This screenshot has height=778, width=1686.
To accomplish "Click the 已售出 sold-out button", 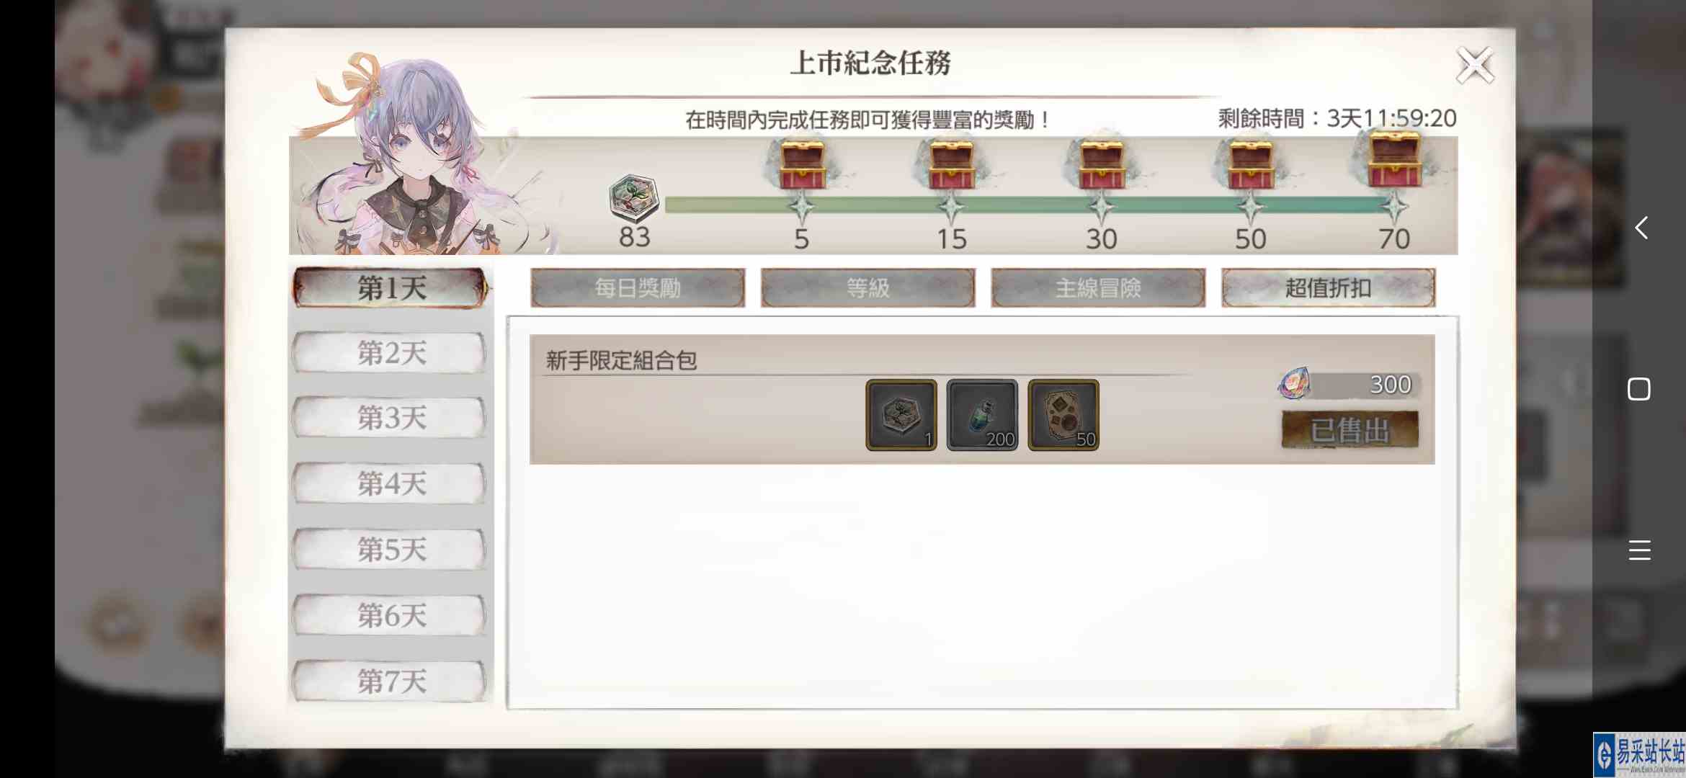I will point(1350,430).
